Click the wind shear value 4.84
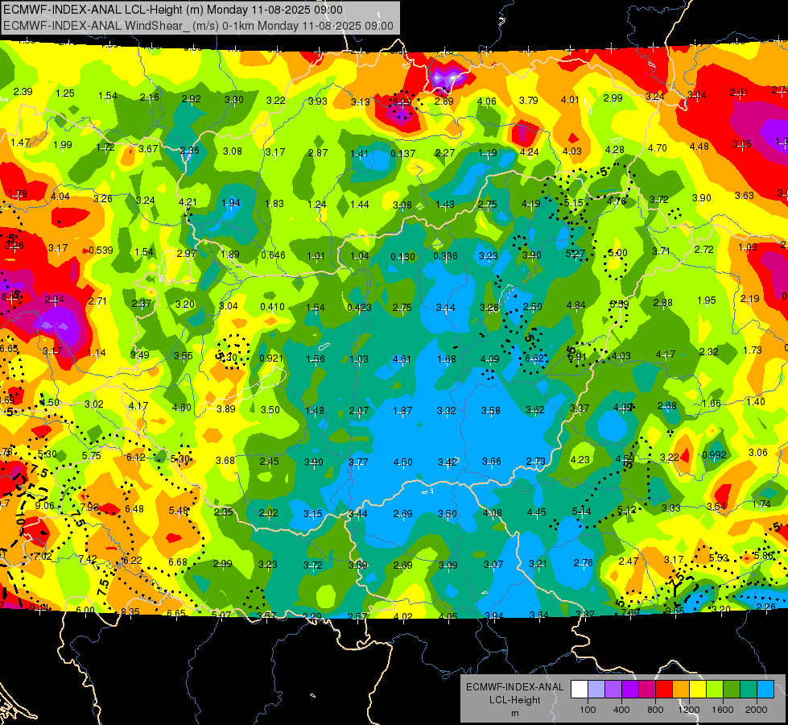This screenshot has height=725, width=788. click(576, 305)
